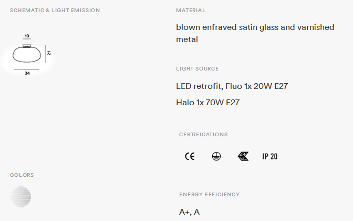Click the ENEC certification arrow logo
The image size is (353, 221).
coord(243,156)
